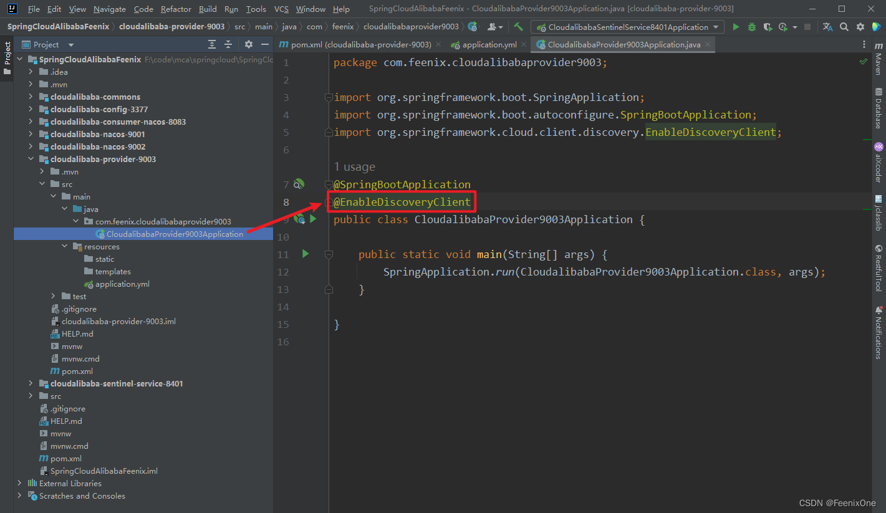Open the jclasslib tool window
Screen dimensions: 886x513
(x=879, y=213)
